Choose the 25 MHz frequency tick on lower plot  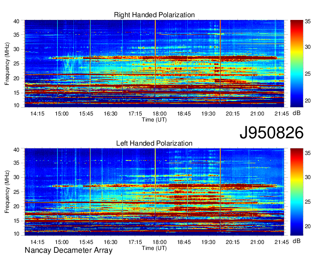(x=16, y=192)
